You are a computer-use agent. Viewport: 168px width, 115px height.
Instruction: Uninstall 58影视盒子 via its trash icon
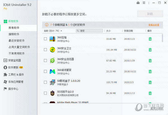click(x=150, y=82)
